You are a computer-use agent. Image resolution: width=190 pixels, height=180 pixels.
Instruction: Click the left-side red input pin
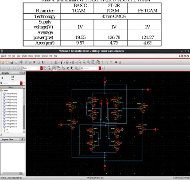[x=61, y=125]
